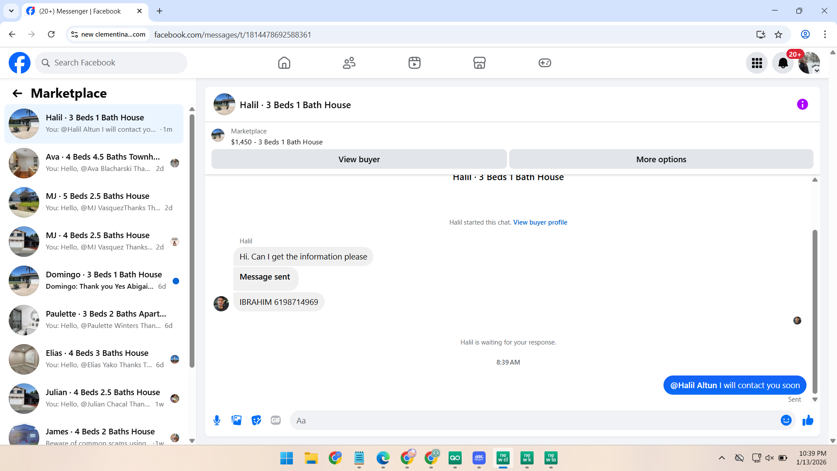Click the voice clip microphone icon

[x=217, y=420]
